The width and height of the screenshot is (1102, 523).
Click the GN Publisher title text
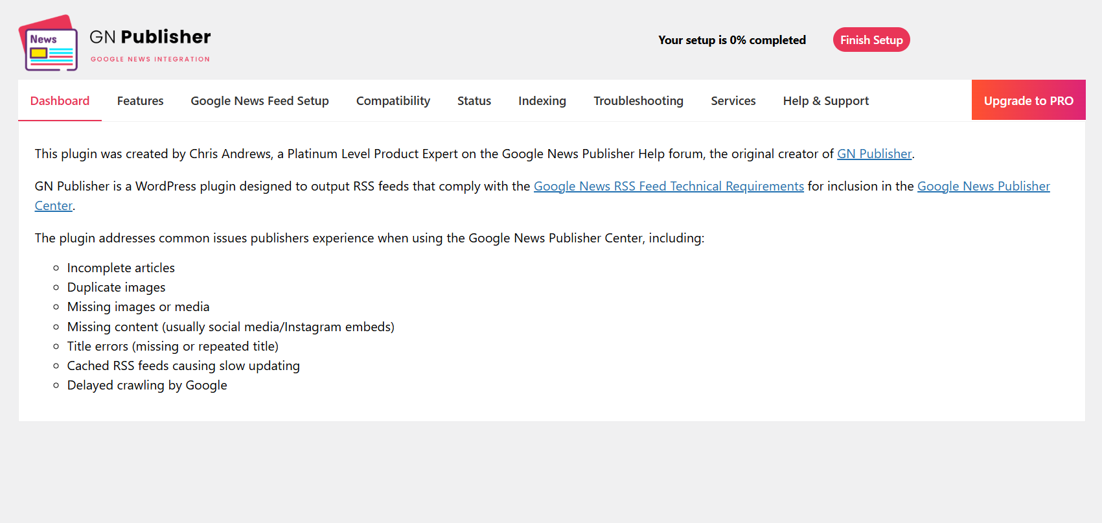[x=150, y=37]
